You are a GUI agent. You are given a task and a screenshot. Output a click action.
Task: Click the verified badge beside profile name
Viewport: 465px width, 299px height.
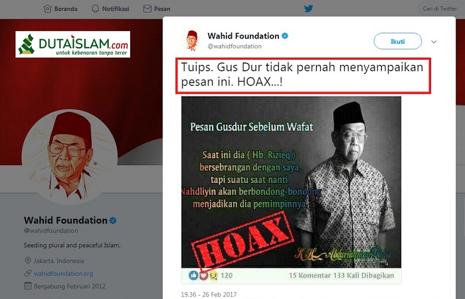pos(113,221)
